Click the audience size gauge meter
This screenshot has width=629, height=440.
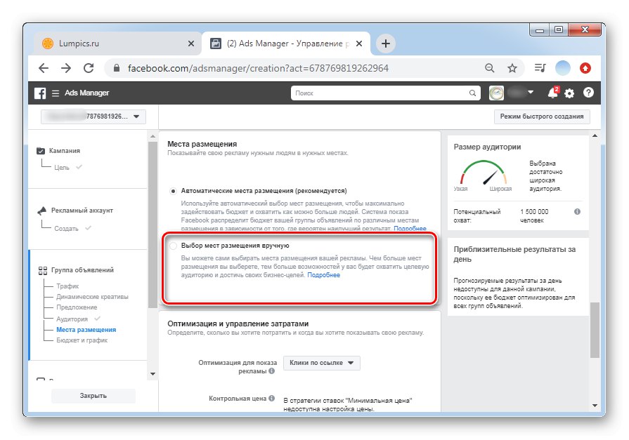(483, 173)
